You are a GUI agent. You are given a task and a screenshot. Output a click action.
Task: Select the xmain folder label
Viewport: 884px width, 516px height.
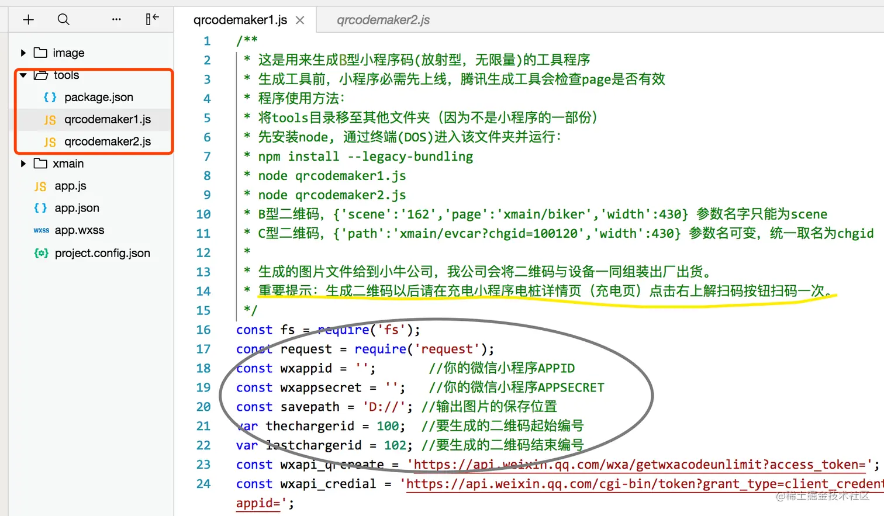tap(68, 164)
